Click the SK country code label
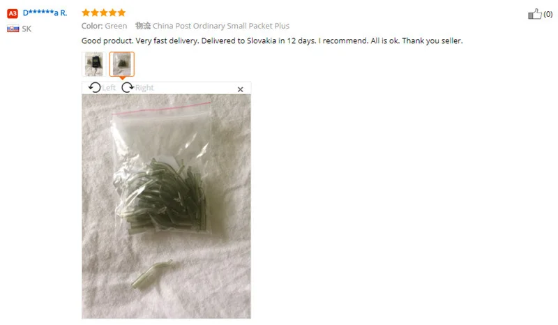Viewport: 558px width, 325px height. [27, 29]
